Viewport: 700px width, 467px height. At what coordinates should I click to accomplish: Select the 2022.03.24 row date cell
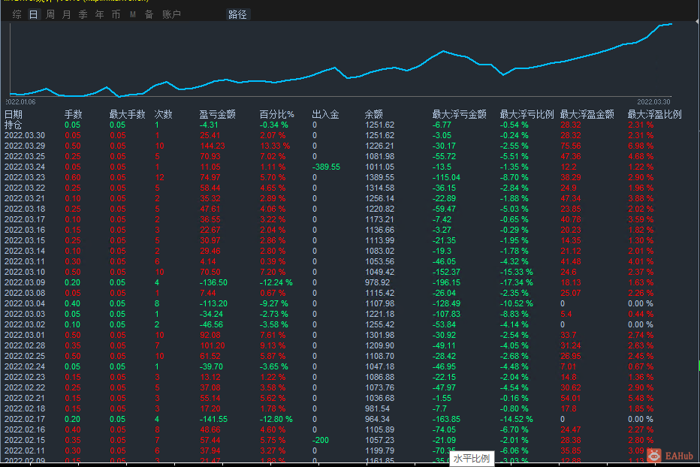click(25, 167)
